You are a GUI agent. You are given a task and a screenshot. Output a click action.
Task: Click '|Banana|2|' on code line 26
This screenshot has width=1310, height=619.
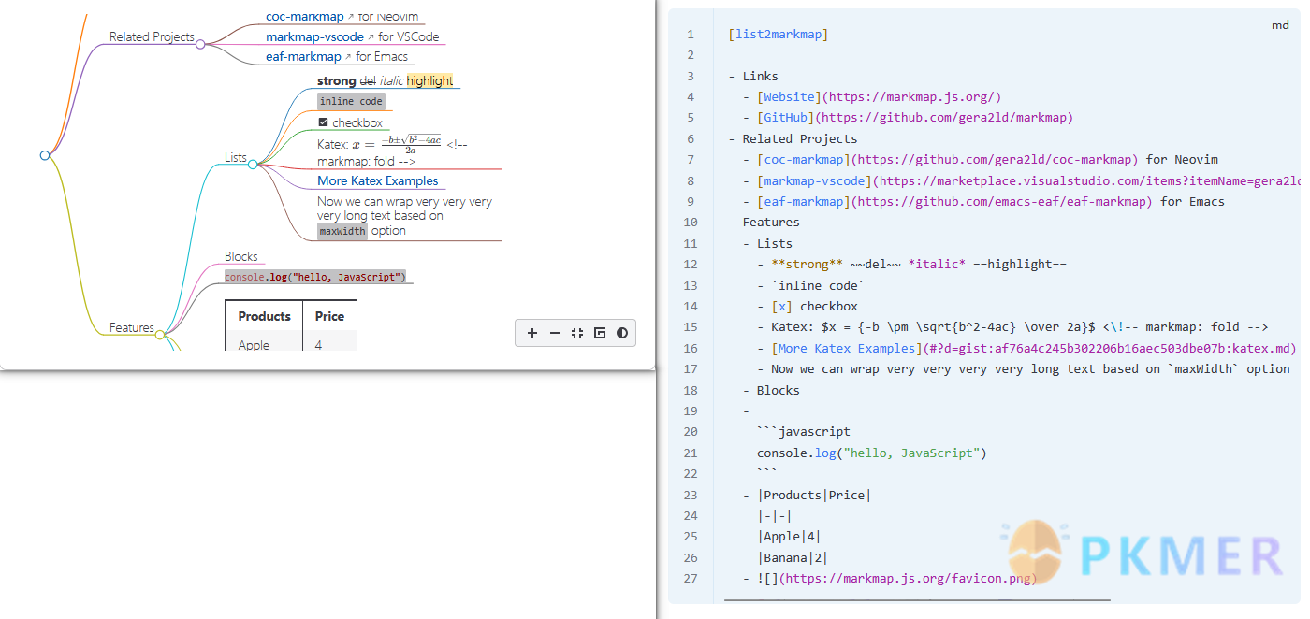coord(793,557)
